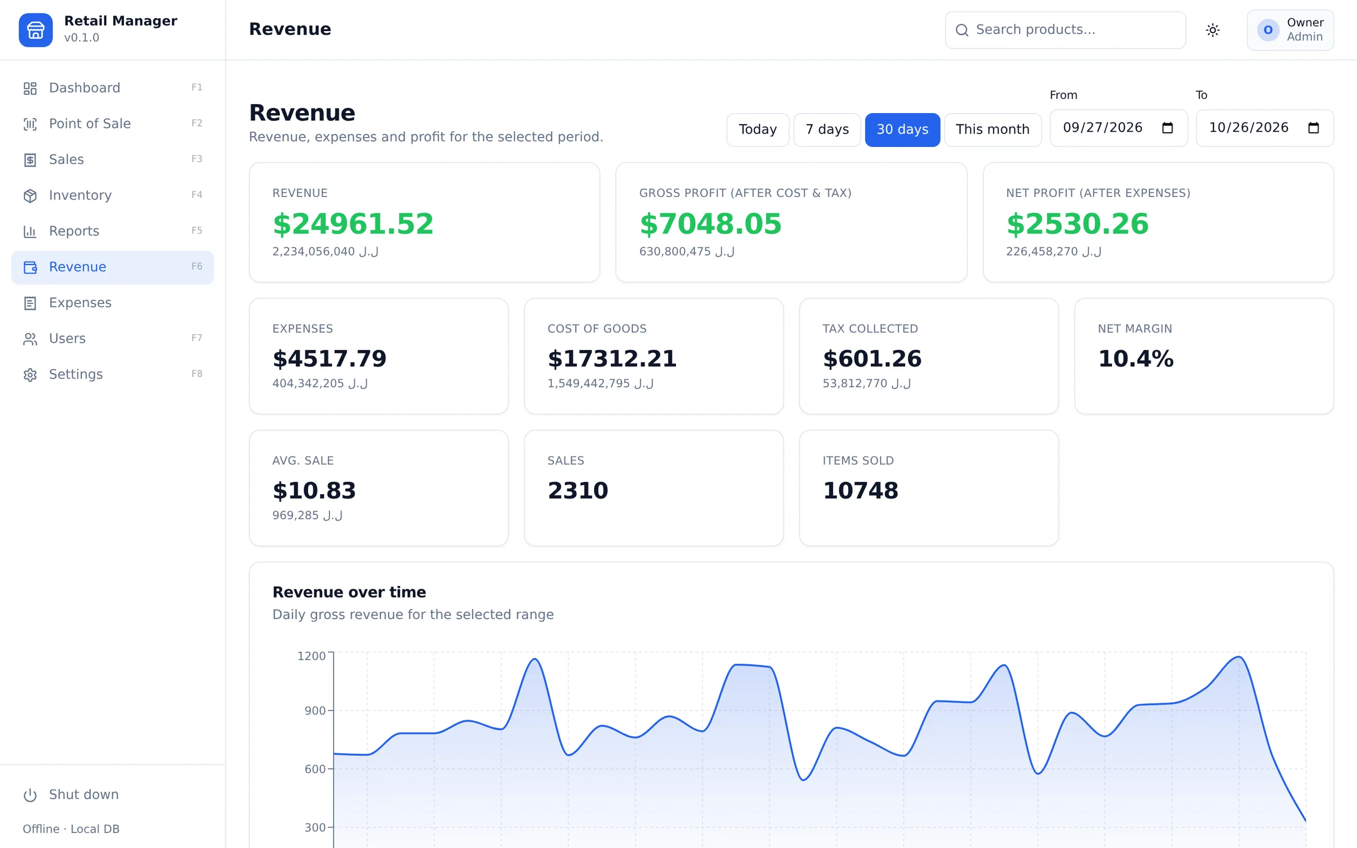
Task: Click the v0.1.0 version label
Action: point(81,38)
